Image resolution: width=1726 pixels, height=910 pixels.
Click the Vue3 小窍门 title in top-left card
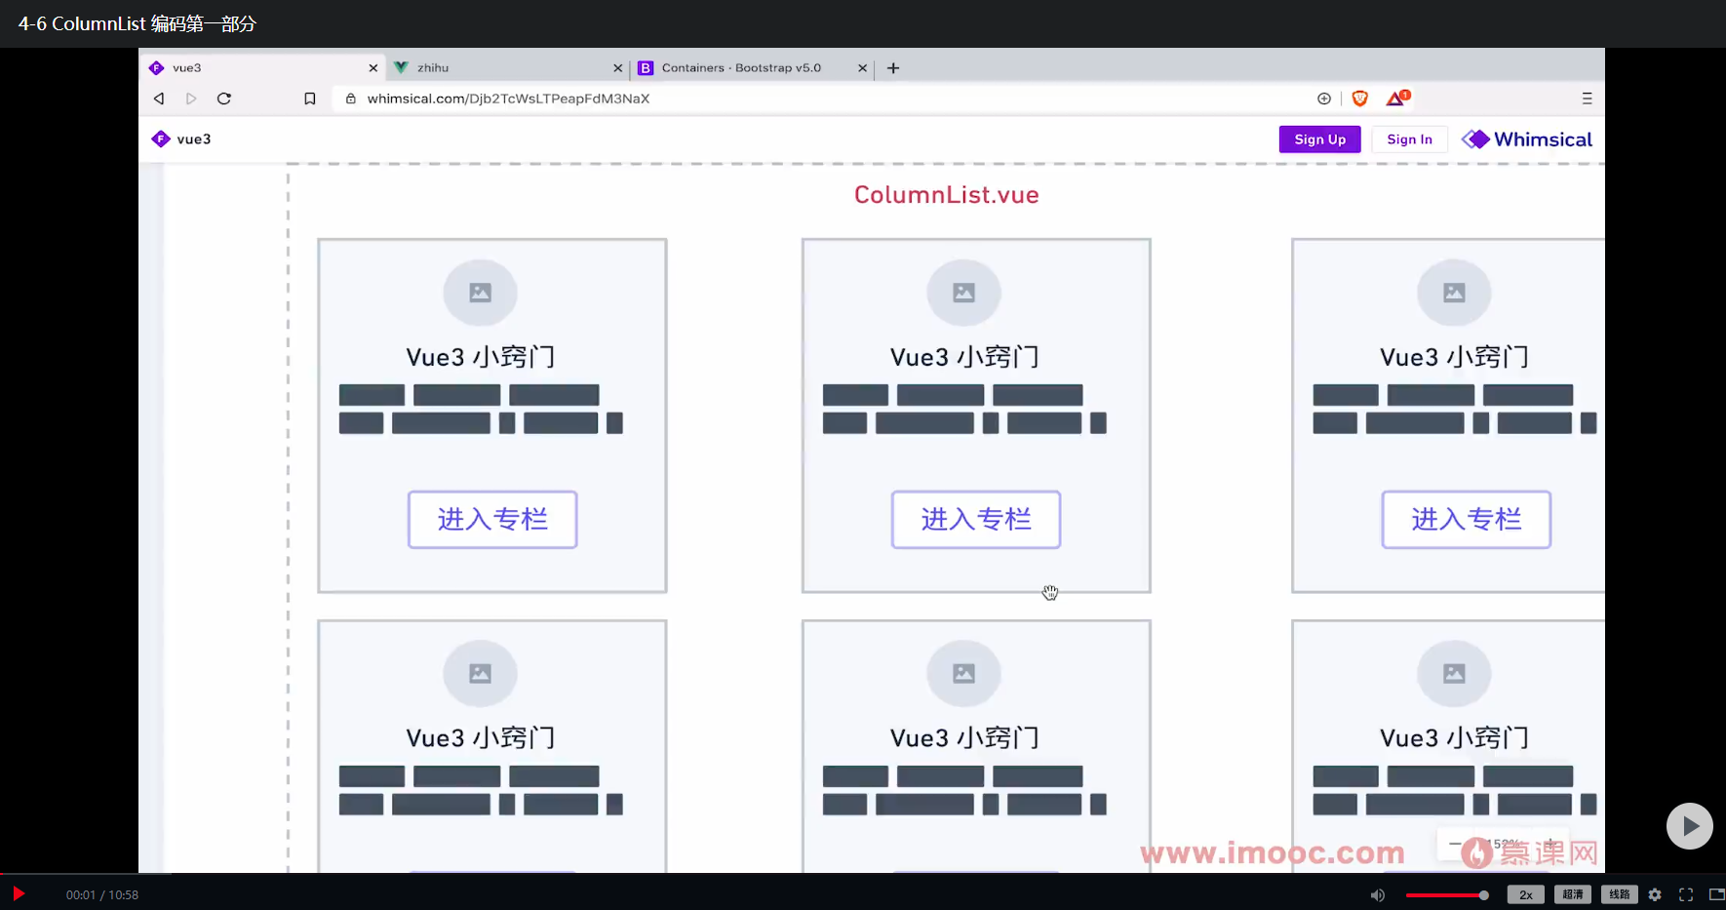click(481, 357)
